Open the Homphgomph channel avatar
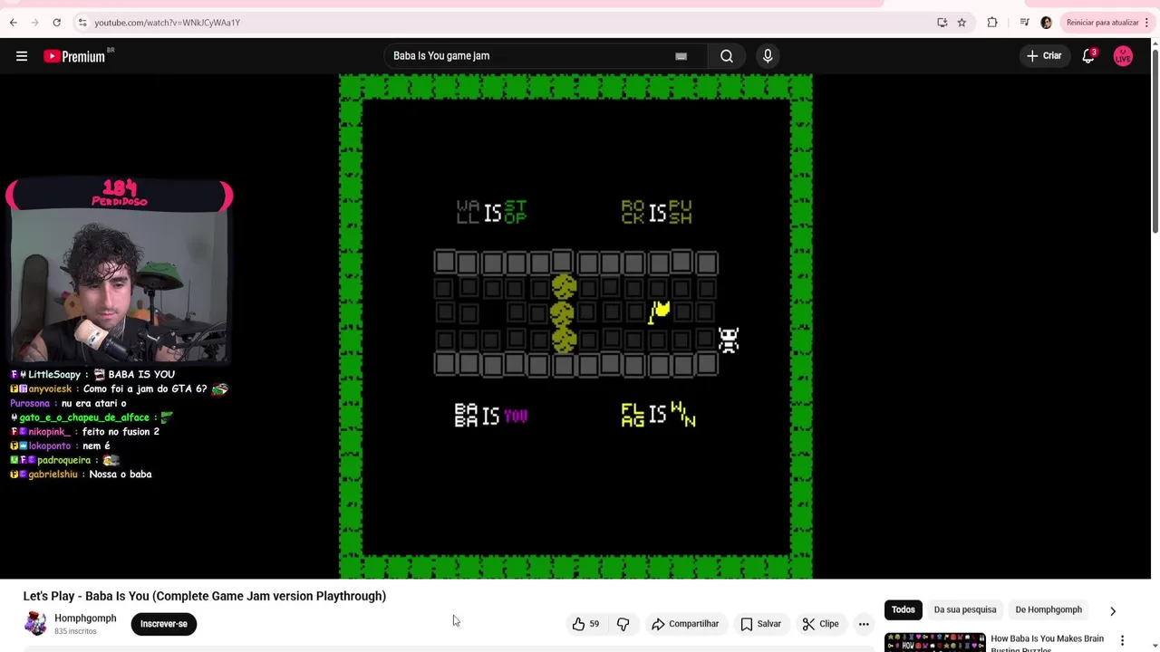Image resolution: width=1160 pixels, height=652 pixels. [35, 623]
